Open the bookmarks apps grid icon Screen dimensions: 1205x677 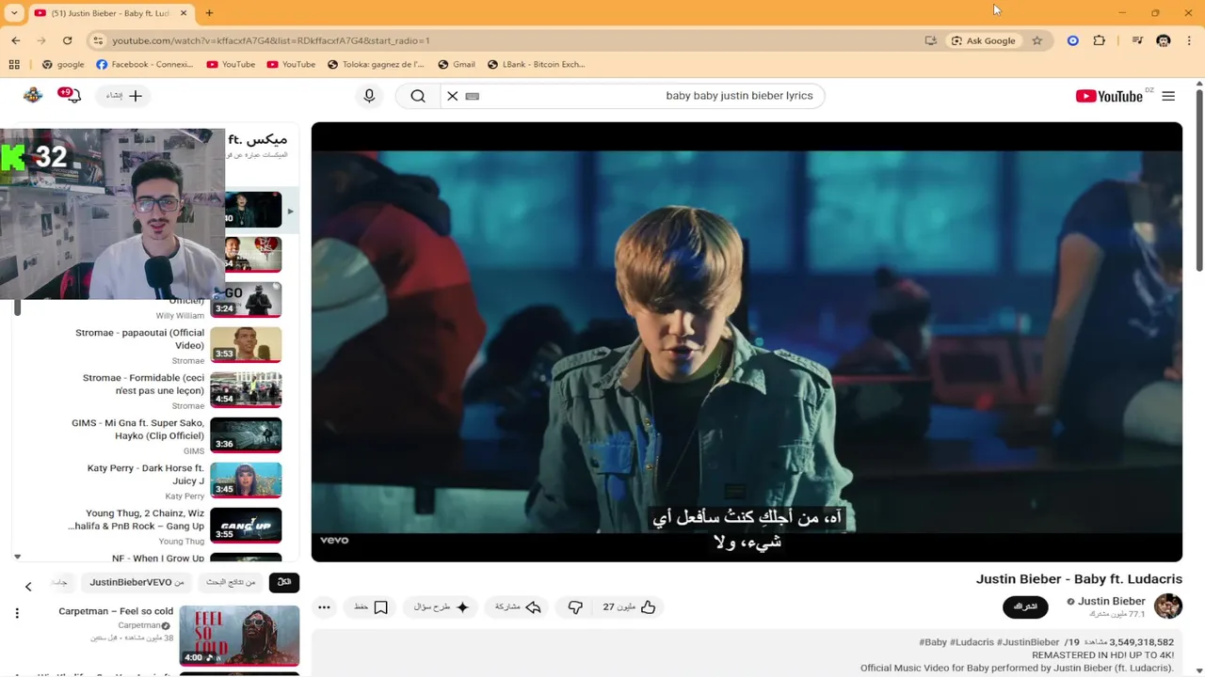14,65
